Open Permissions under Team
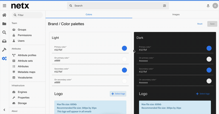 tap(25, 35)
